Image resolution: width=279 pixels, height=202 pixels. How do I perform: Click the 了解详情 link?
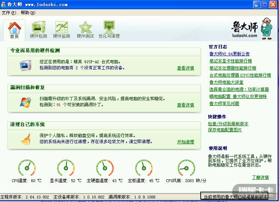pos(261,178)
